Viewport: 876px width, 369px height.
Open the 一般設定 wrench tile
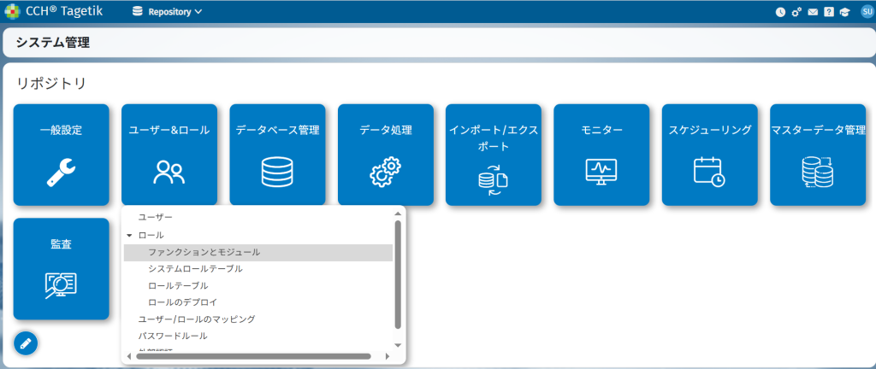61,155
